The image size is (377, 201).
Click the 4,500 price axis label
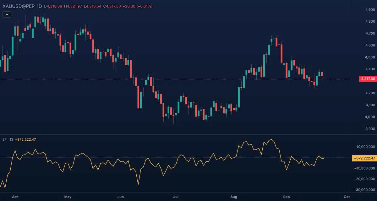(x=370, y=57)
